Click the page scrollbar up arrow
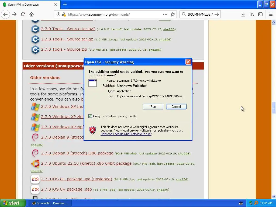This screenshot has width=276, height=207. [x=274, y=22]
